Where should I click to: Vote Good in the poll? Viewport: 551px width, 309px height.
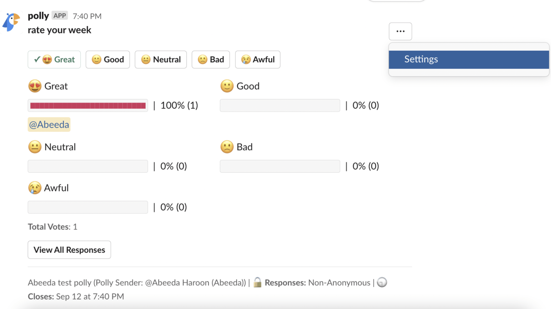click(108, 59)
